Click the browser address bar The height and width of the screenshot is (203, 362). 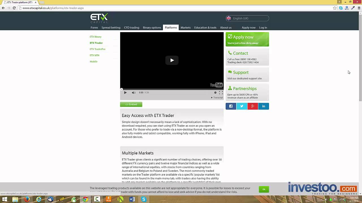point(175,8)
